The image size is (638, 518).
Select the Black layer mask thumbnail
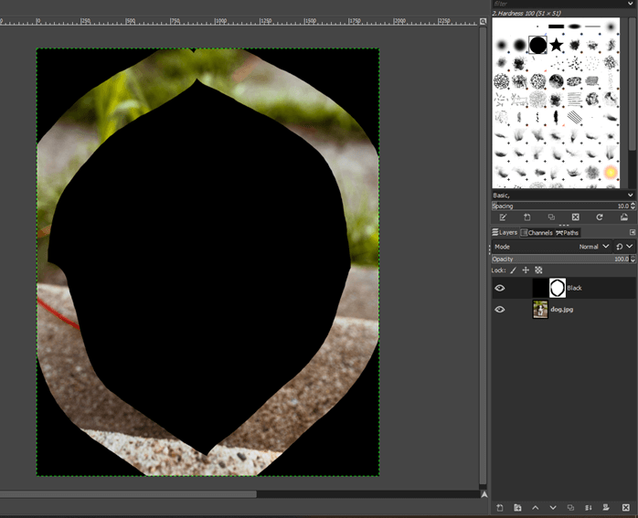558,288
